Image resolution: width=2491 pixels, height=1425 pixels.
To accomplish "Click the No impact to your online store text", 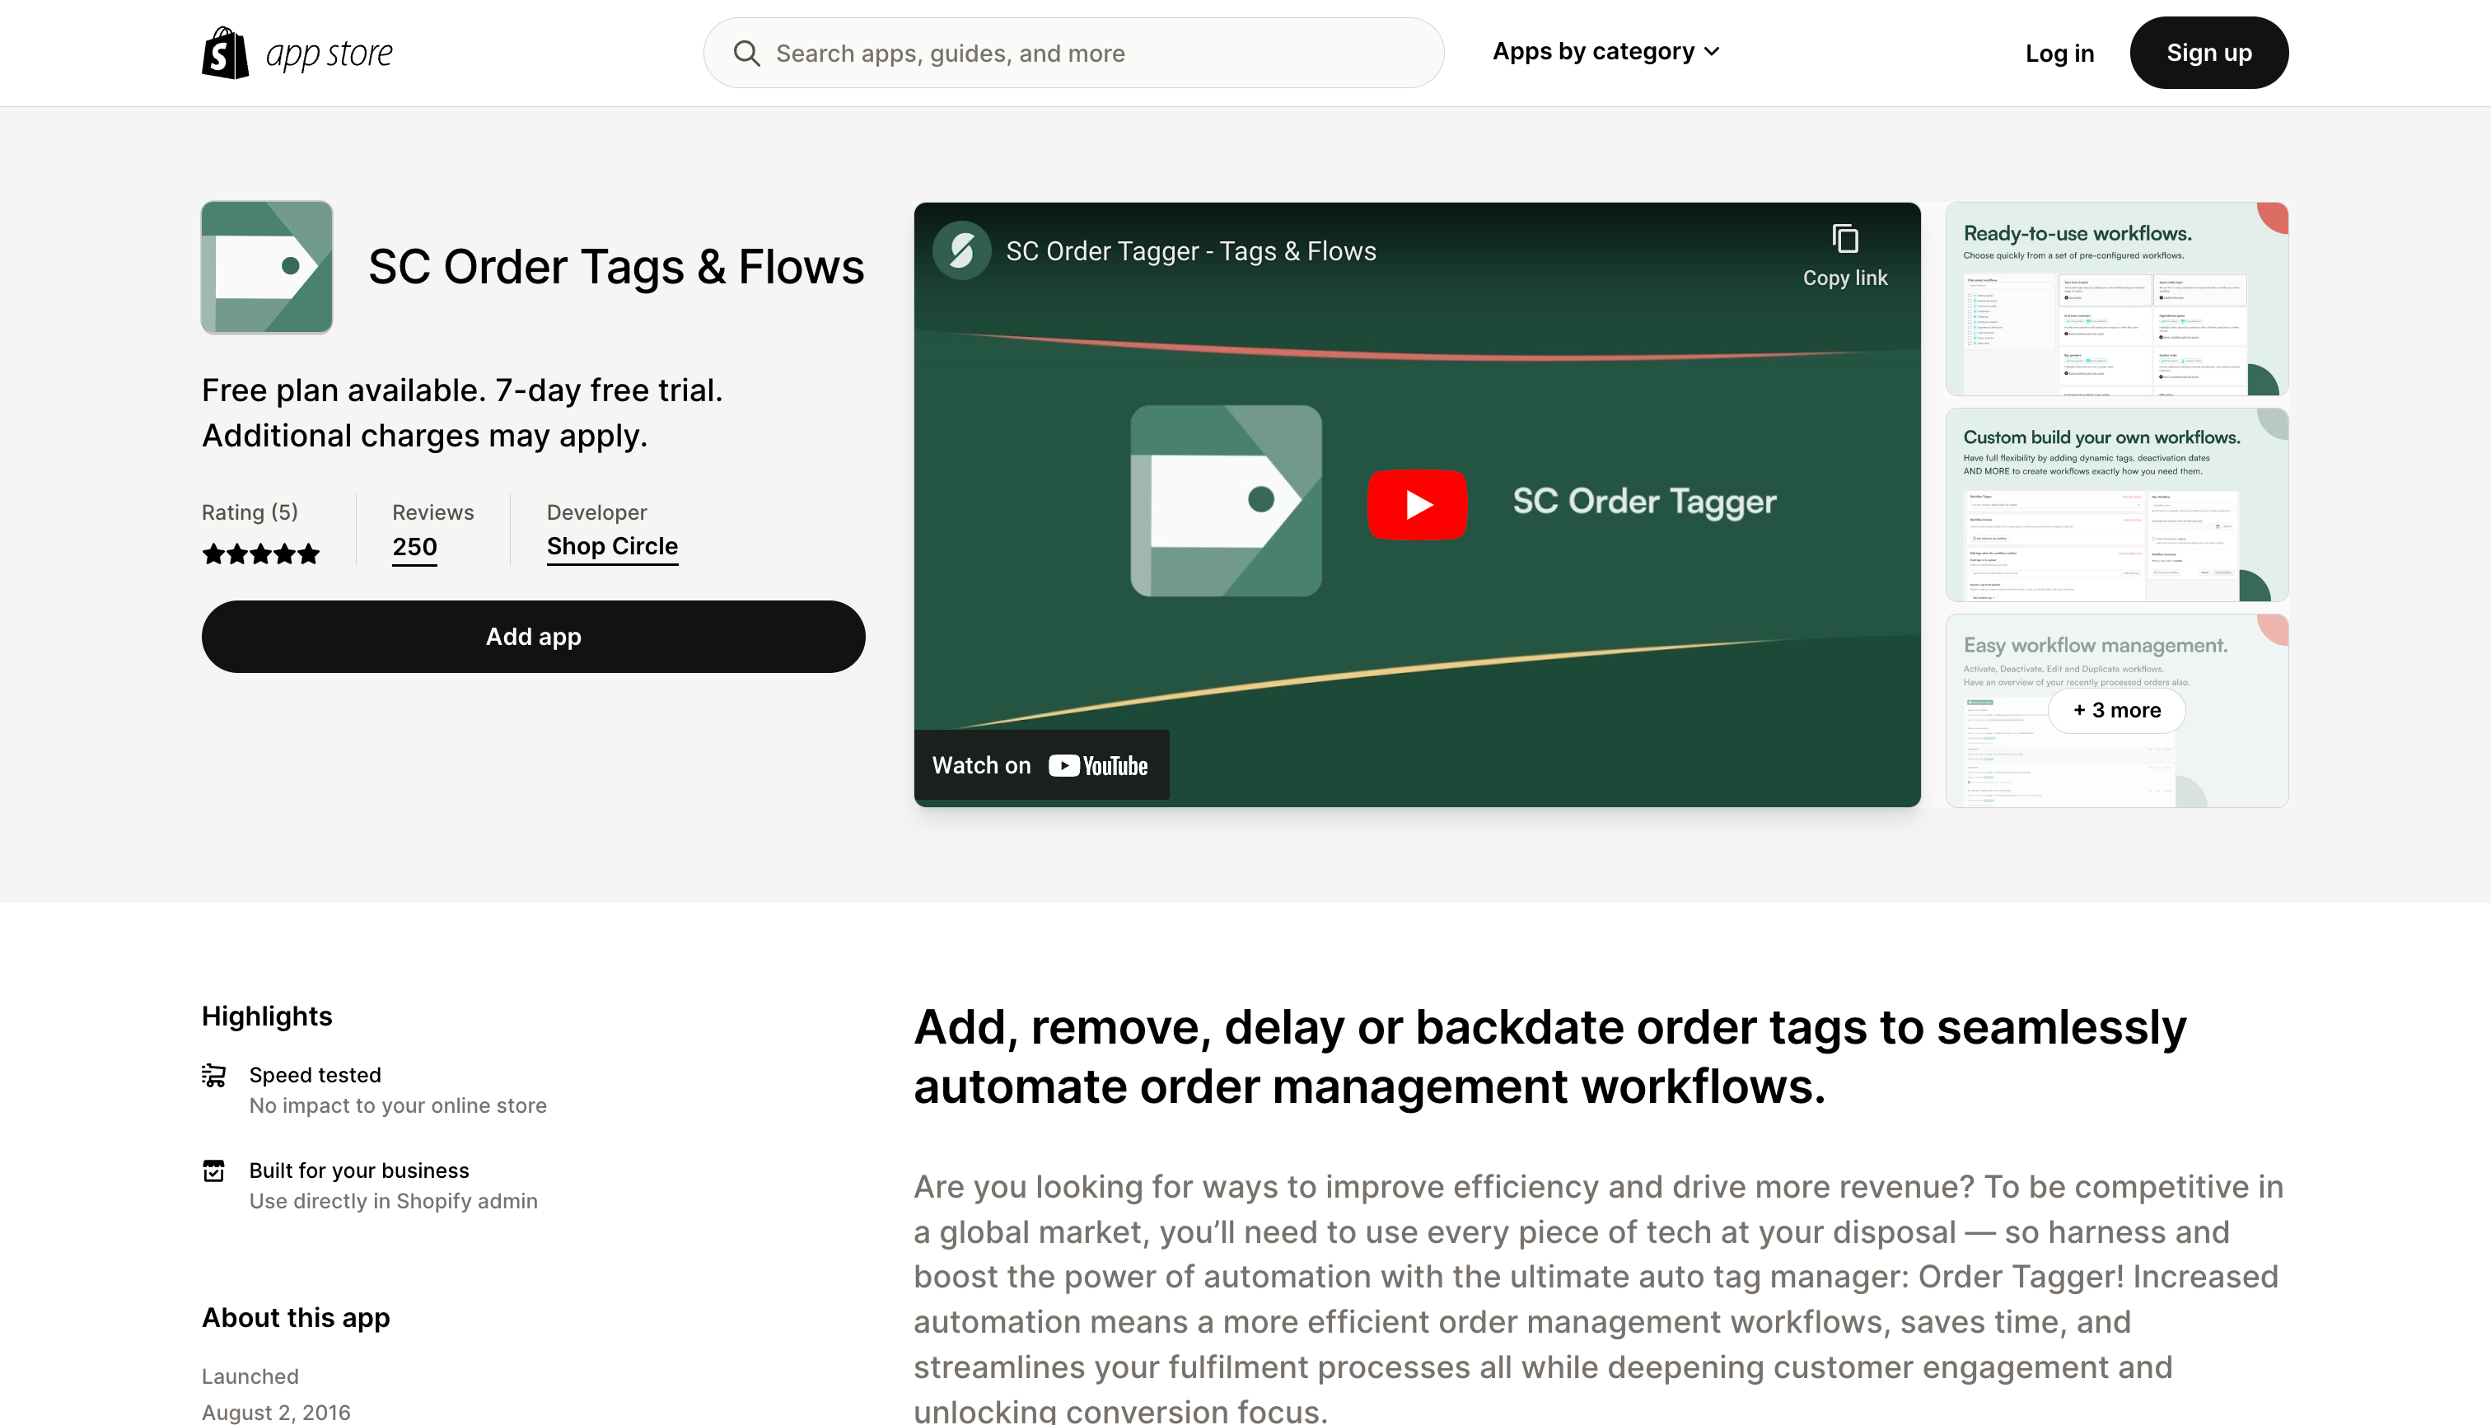I will [x=399, y=1105].
